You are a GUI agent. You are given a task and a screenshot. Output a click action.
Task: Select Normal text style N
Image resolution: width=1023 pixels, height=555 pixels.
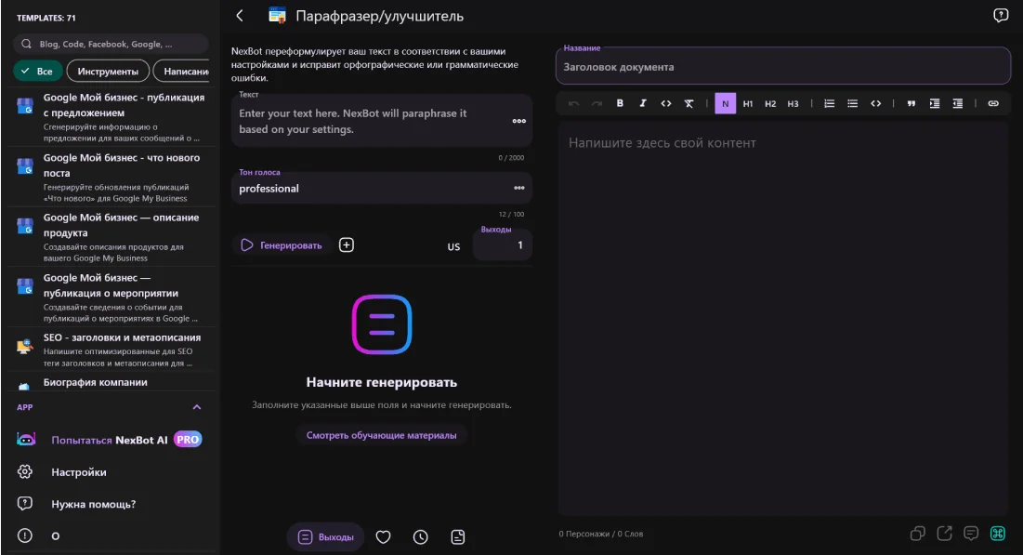[725, 103]
